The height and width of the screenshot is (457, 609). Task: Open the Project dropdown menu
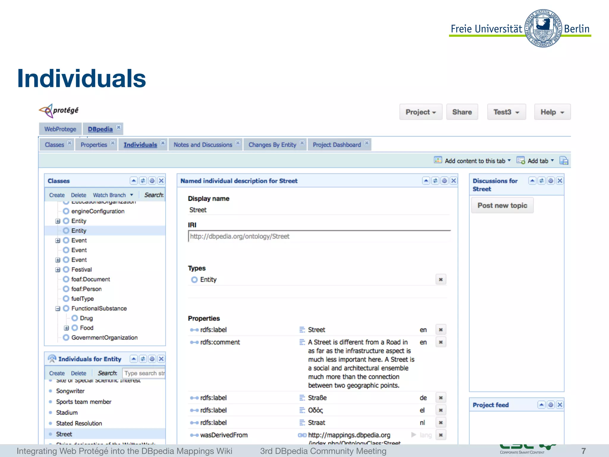click(420, 112)
